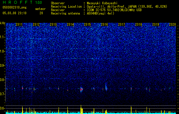This screenshot has width=179, height=114.
Task: Click time marker 2316
Action: tap(104, 25)
